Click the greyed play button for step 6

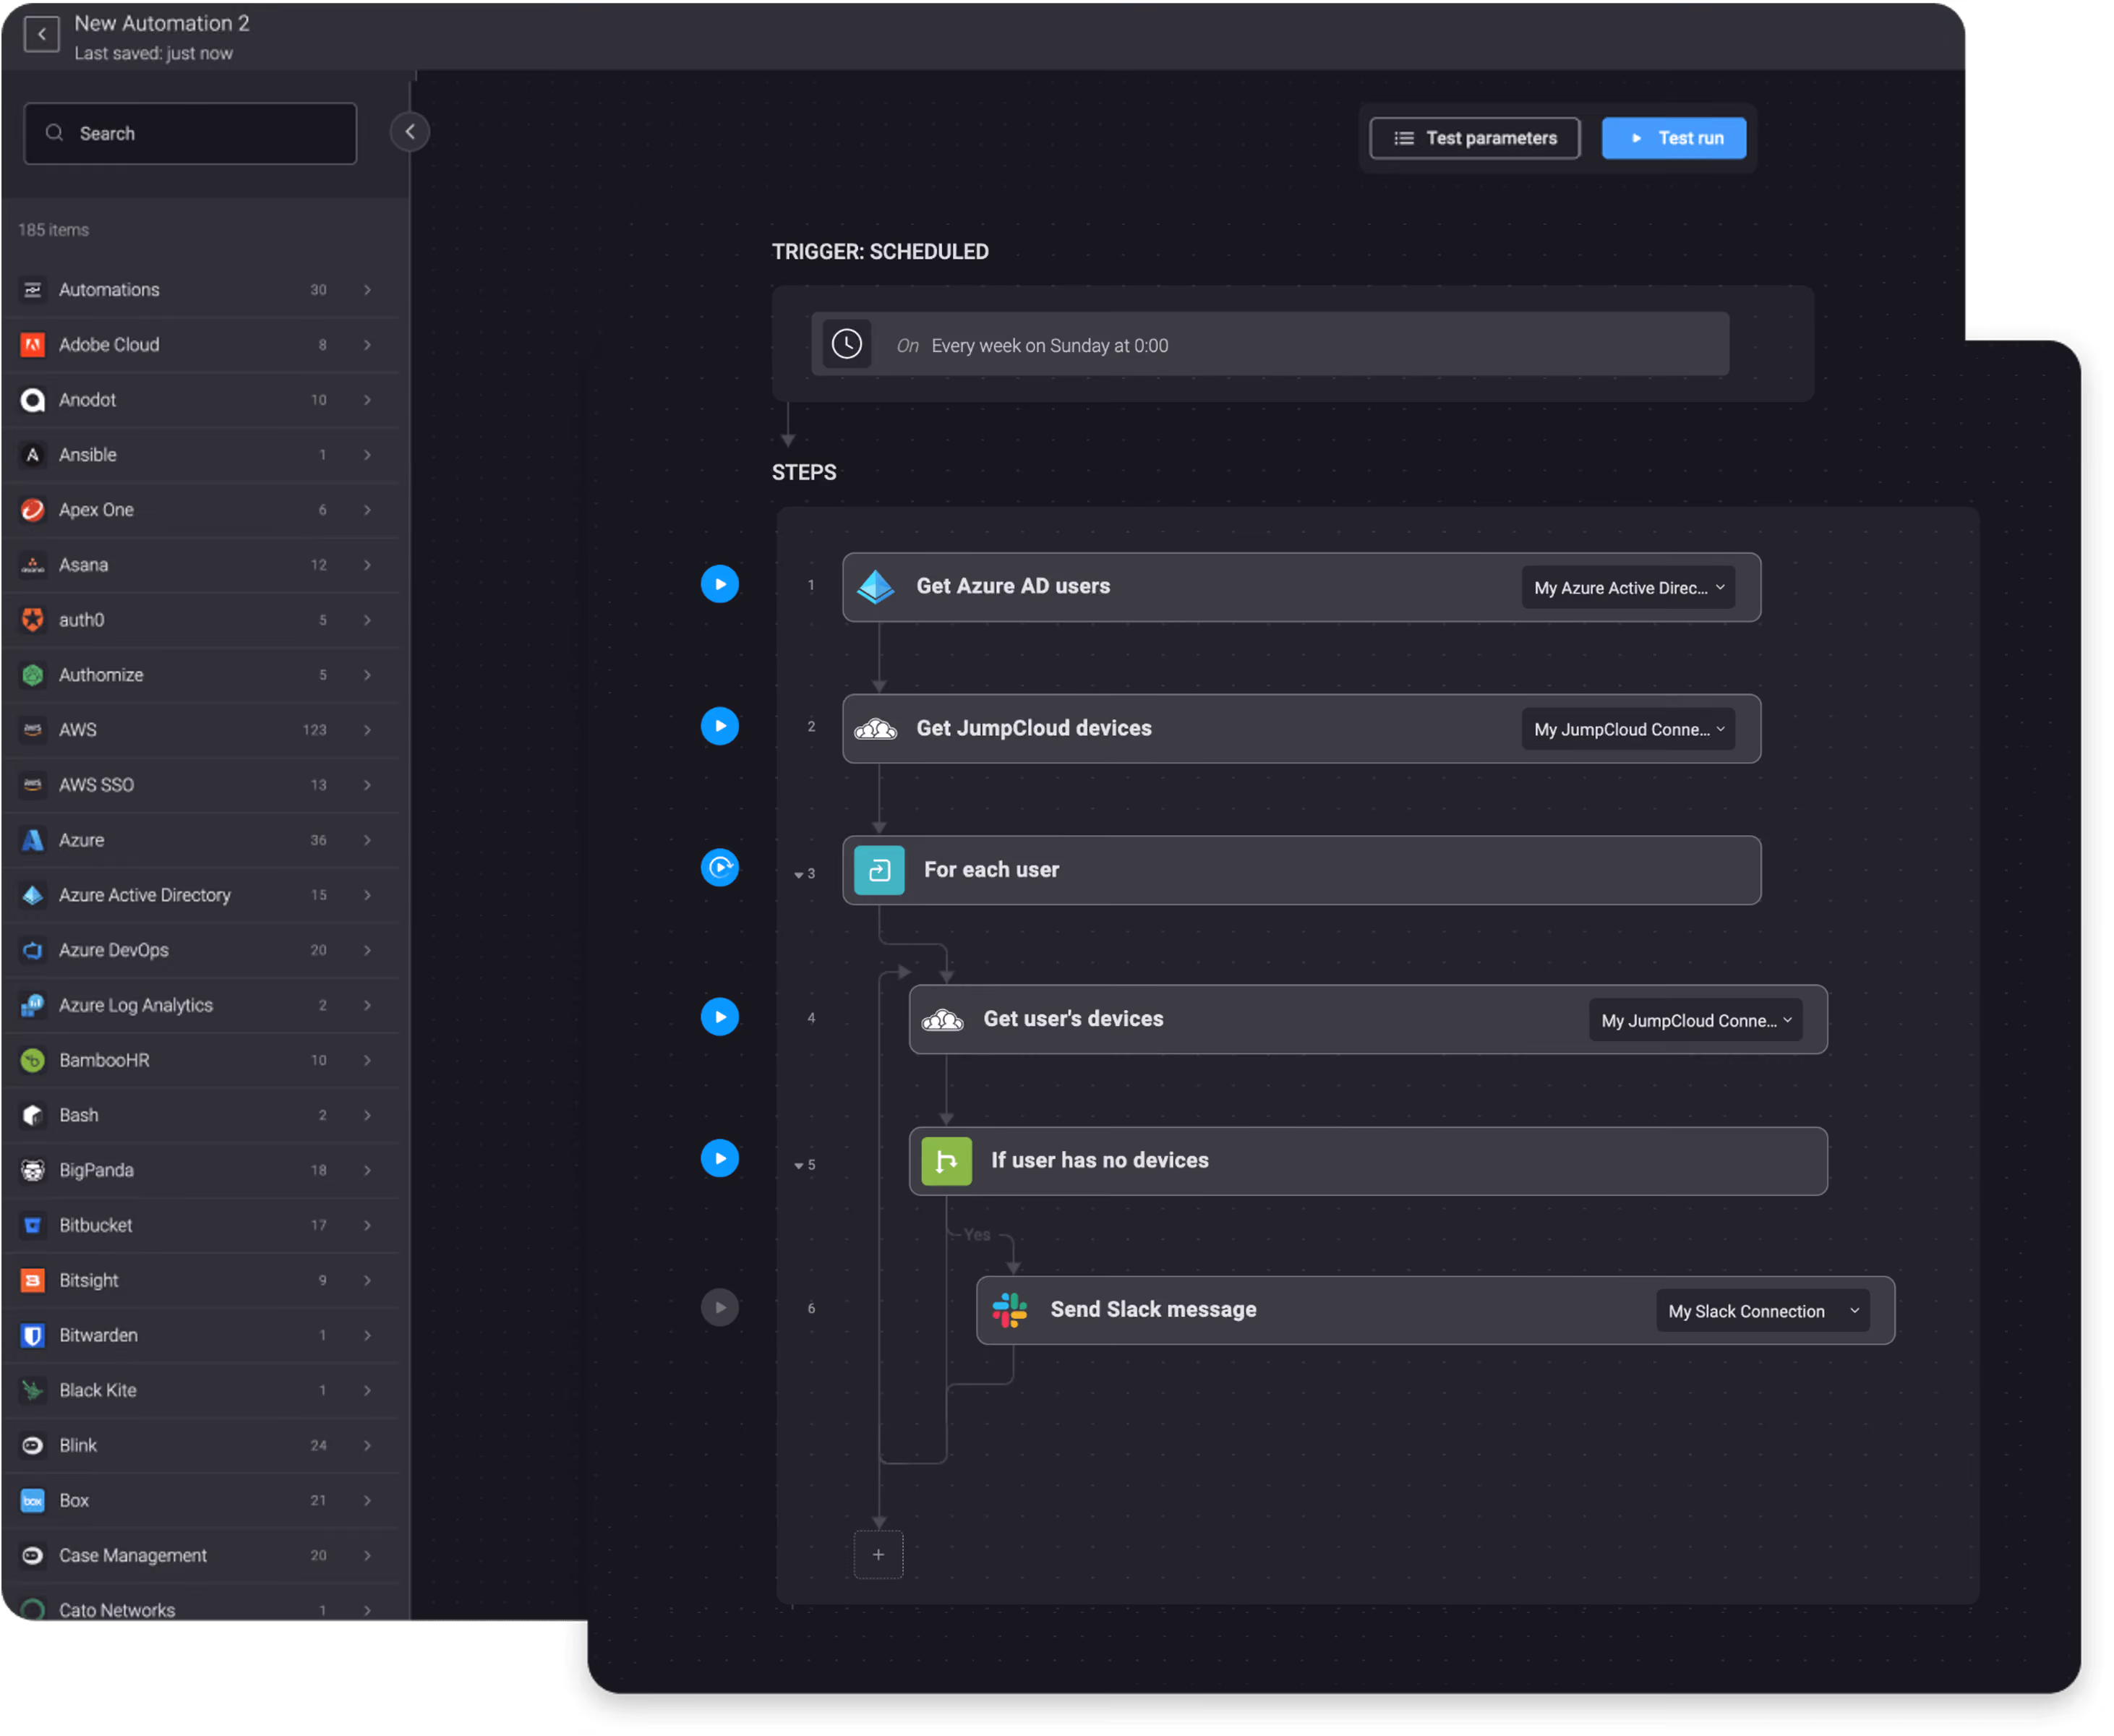720,1309
